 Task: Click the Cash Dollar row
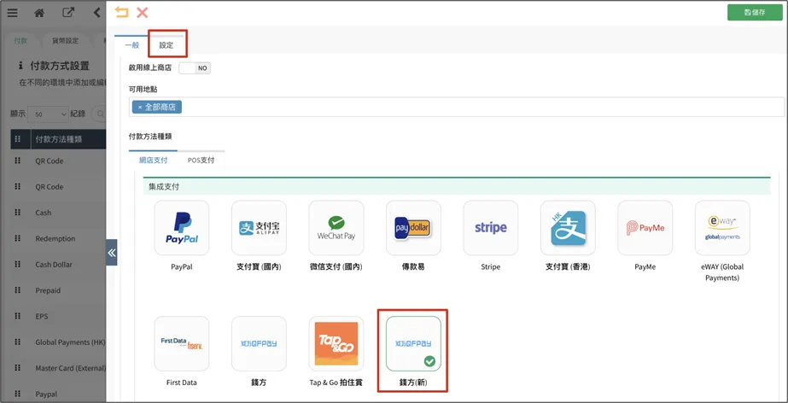[58, 265]
